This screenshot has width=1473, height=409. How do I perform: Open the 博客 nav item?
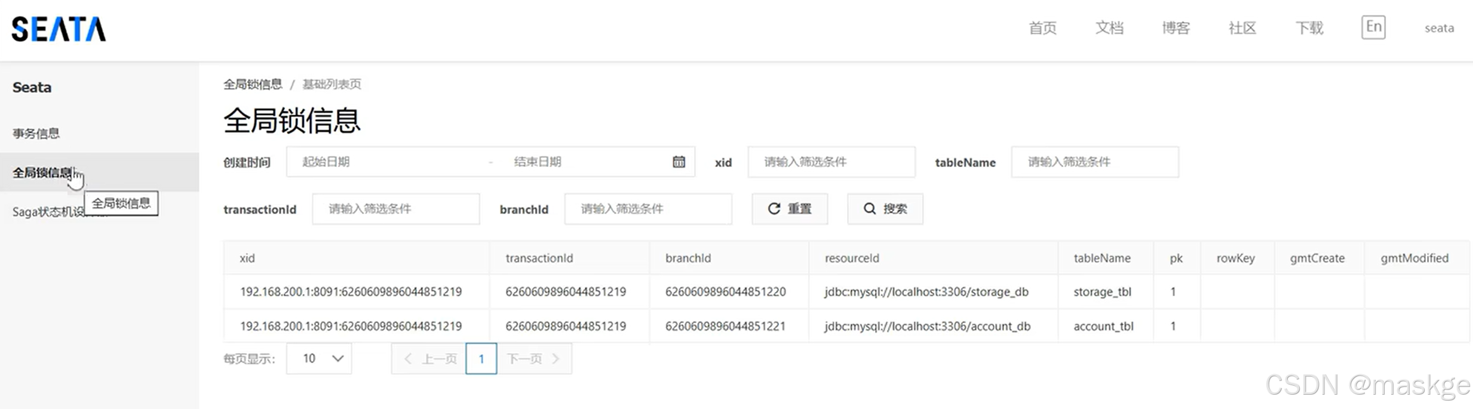[1176, 28]
